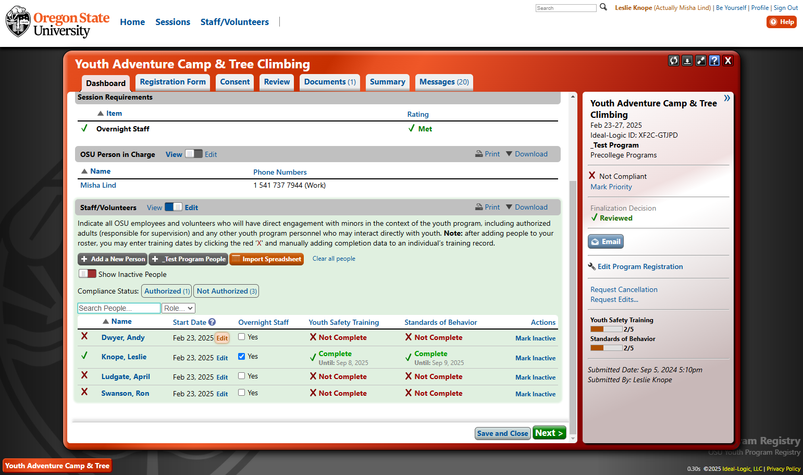The width and height of the screenshot is (803, 475).
Task: Sort staff table by Name column
Action: coord(117,322)
